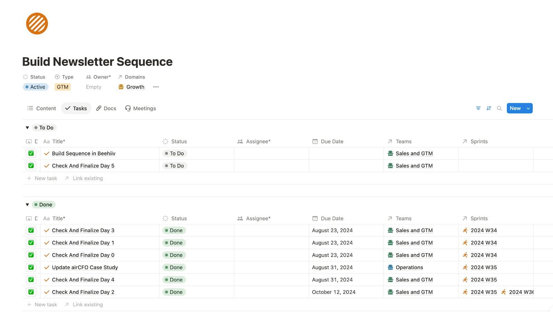Toggle checkbox for Build Sequence in Beehiiv
553x312 pixels.
pyautogui.click(x=31, y=154)
